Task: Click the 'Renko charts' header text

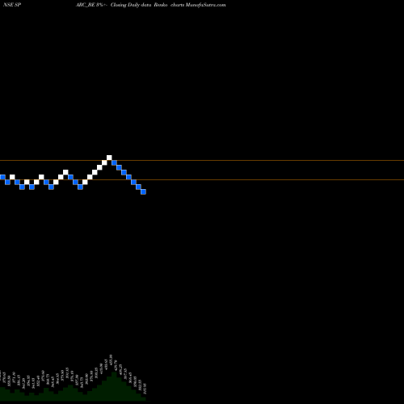Action: click(169, 5)
